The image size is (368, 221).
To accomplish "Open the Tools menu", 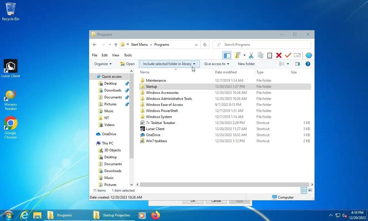I will (128, 55).
